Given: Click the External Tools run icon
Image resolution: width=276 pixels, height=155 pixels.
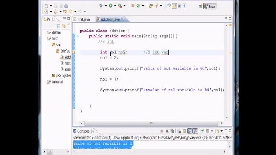Looking at the screenshot, I should click(120, 6).
